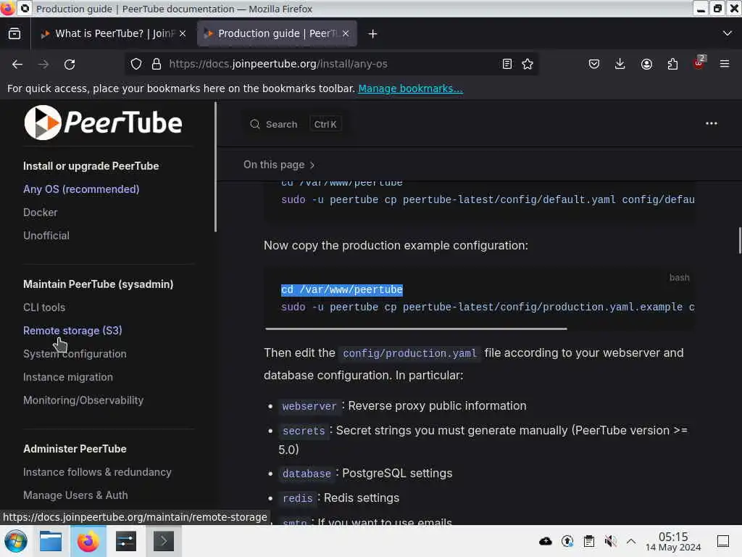Open the Docker install page
Image resolution: width=742 pixels, height=557 pixels.
[41, 213]
